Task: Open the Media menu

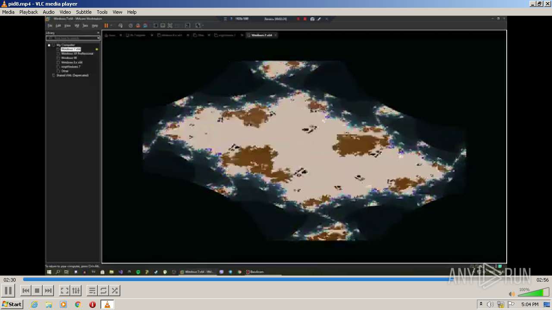Action: click(8, 12)
